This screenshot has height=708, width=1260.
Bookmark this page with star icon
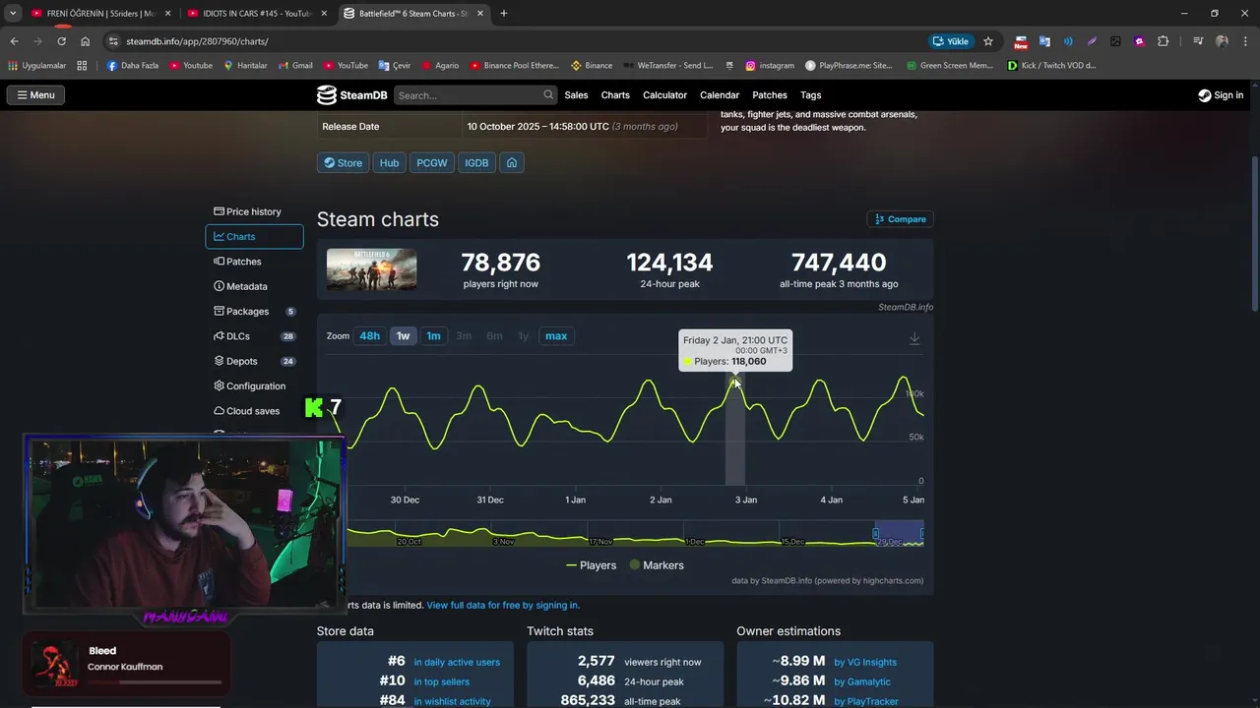tap(988, 41)
